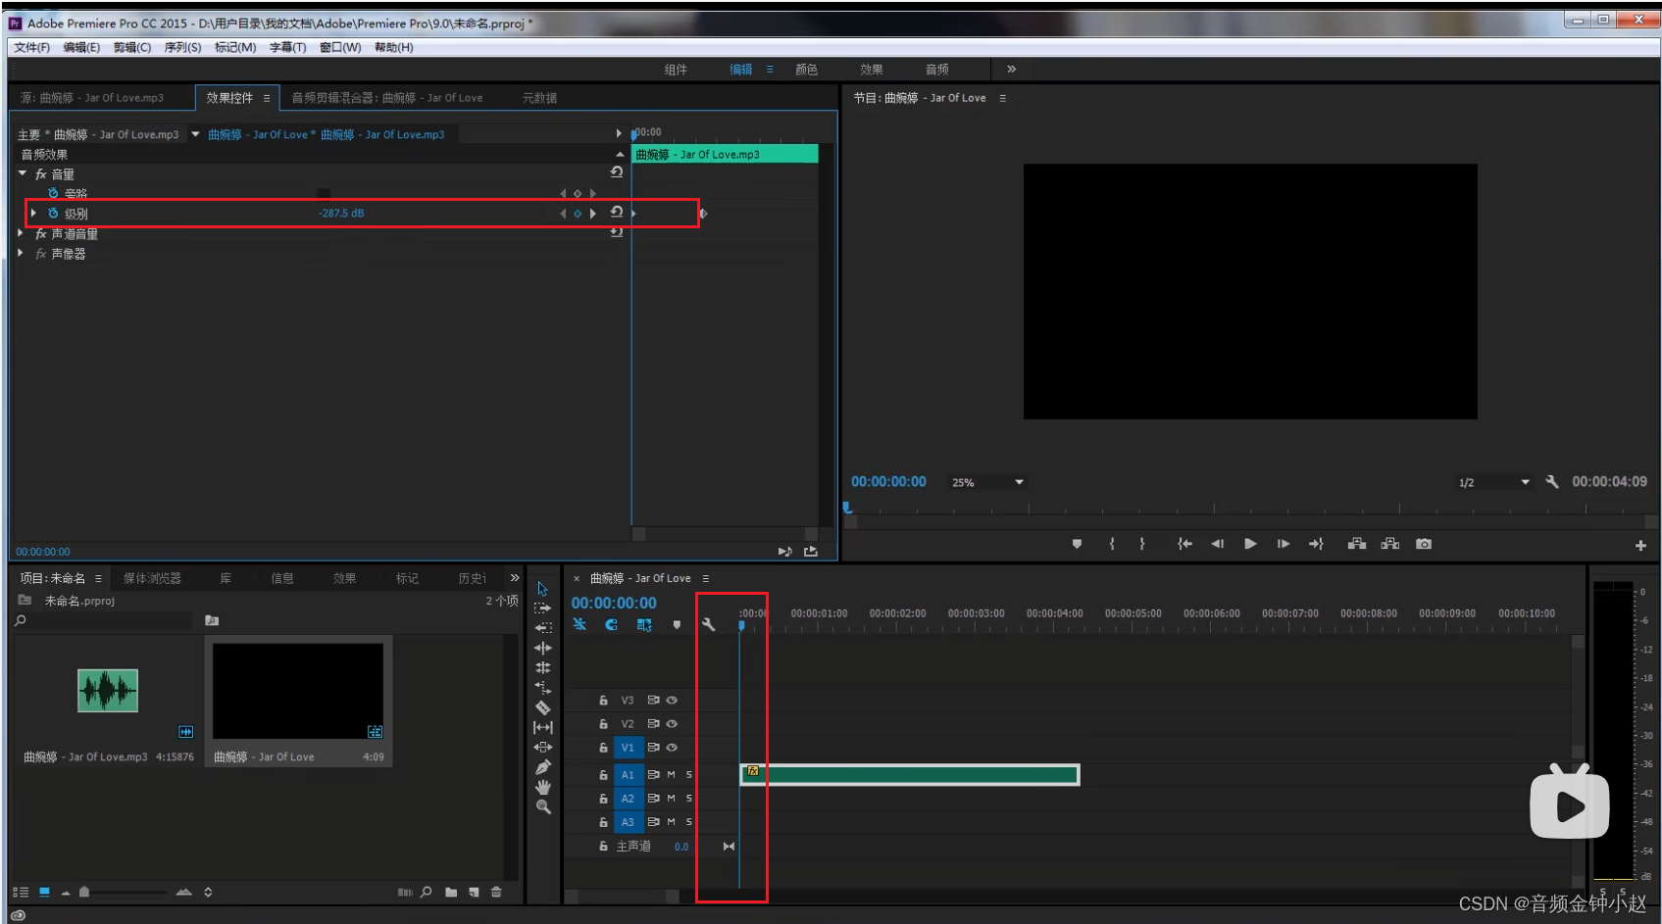The image size is (1662, 924).
Task: Open the 媒体浏览器 tab
Action: coord(152,578)
